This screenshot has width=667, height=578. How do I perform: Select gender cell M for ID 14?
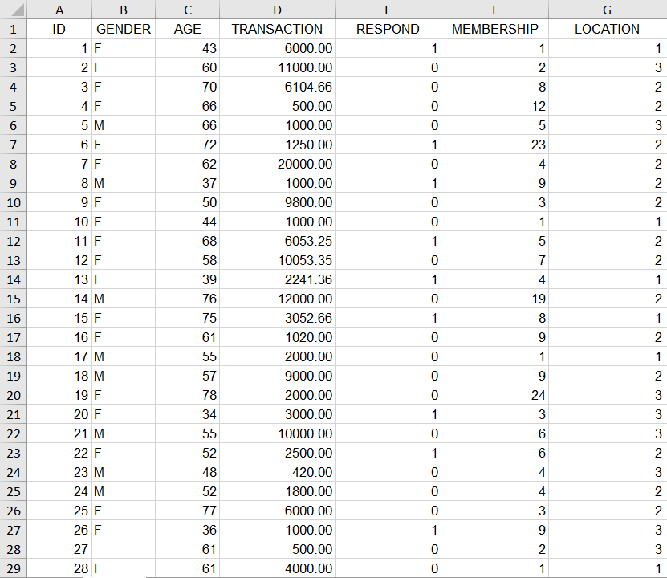click(124, 299)
